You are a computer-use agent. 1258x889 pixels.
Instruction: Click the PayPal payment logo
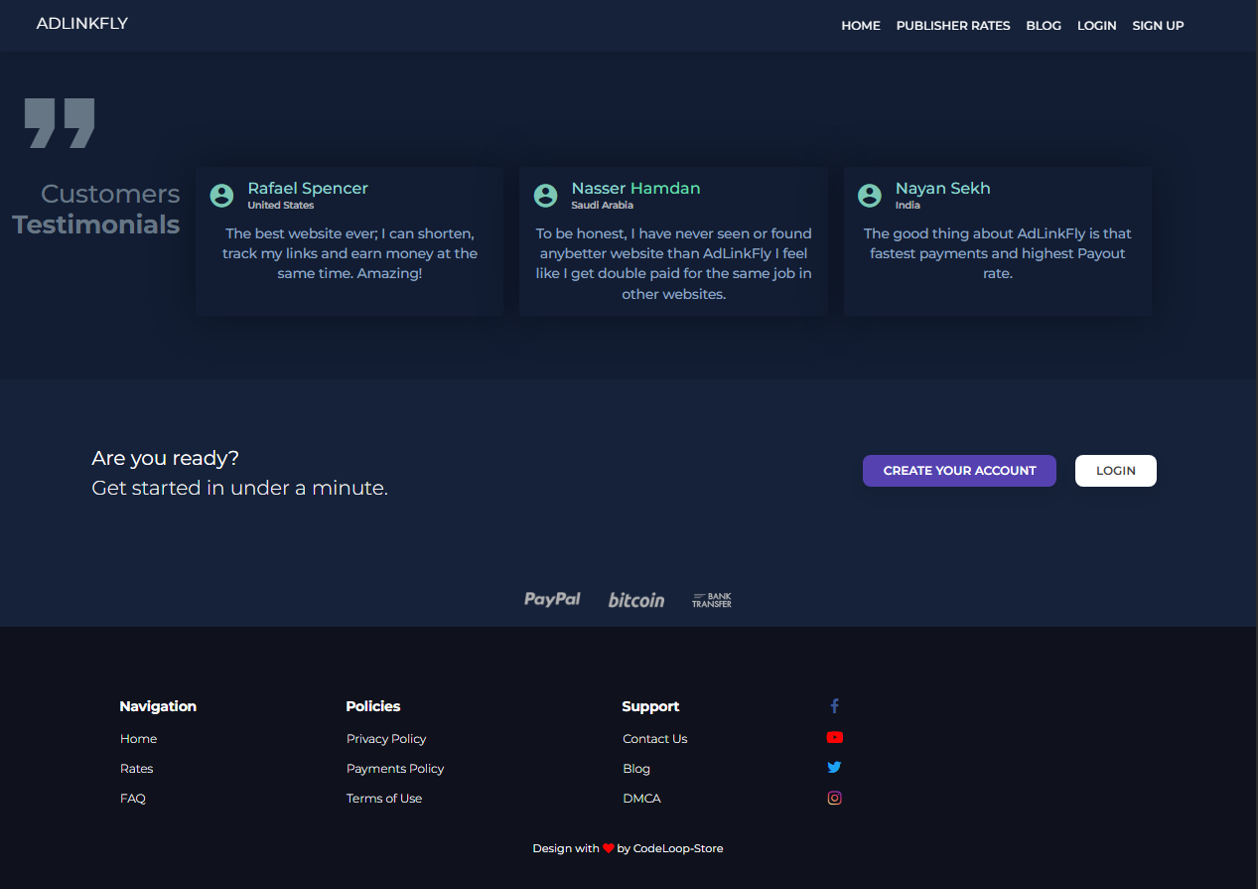tap(552, 599)
